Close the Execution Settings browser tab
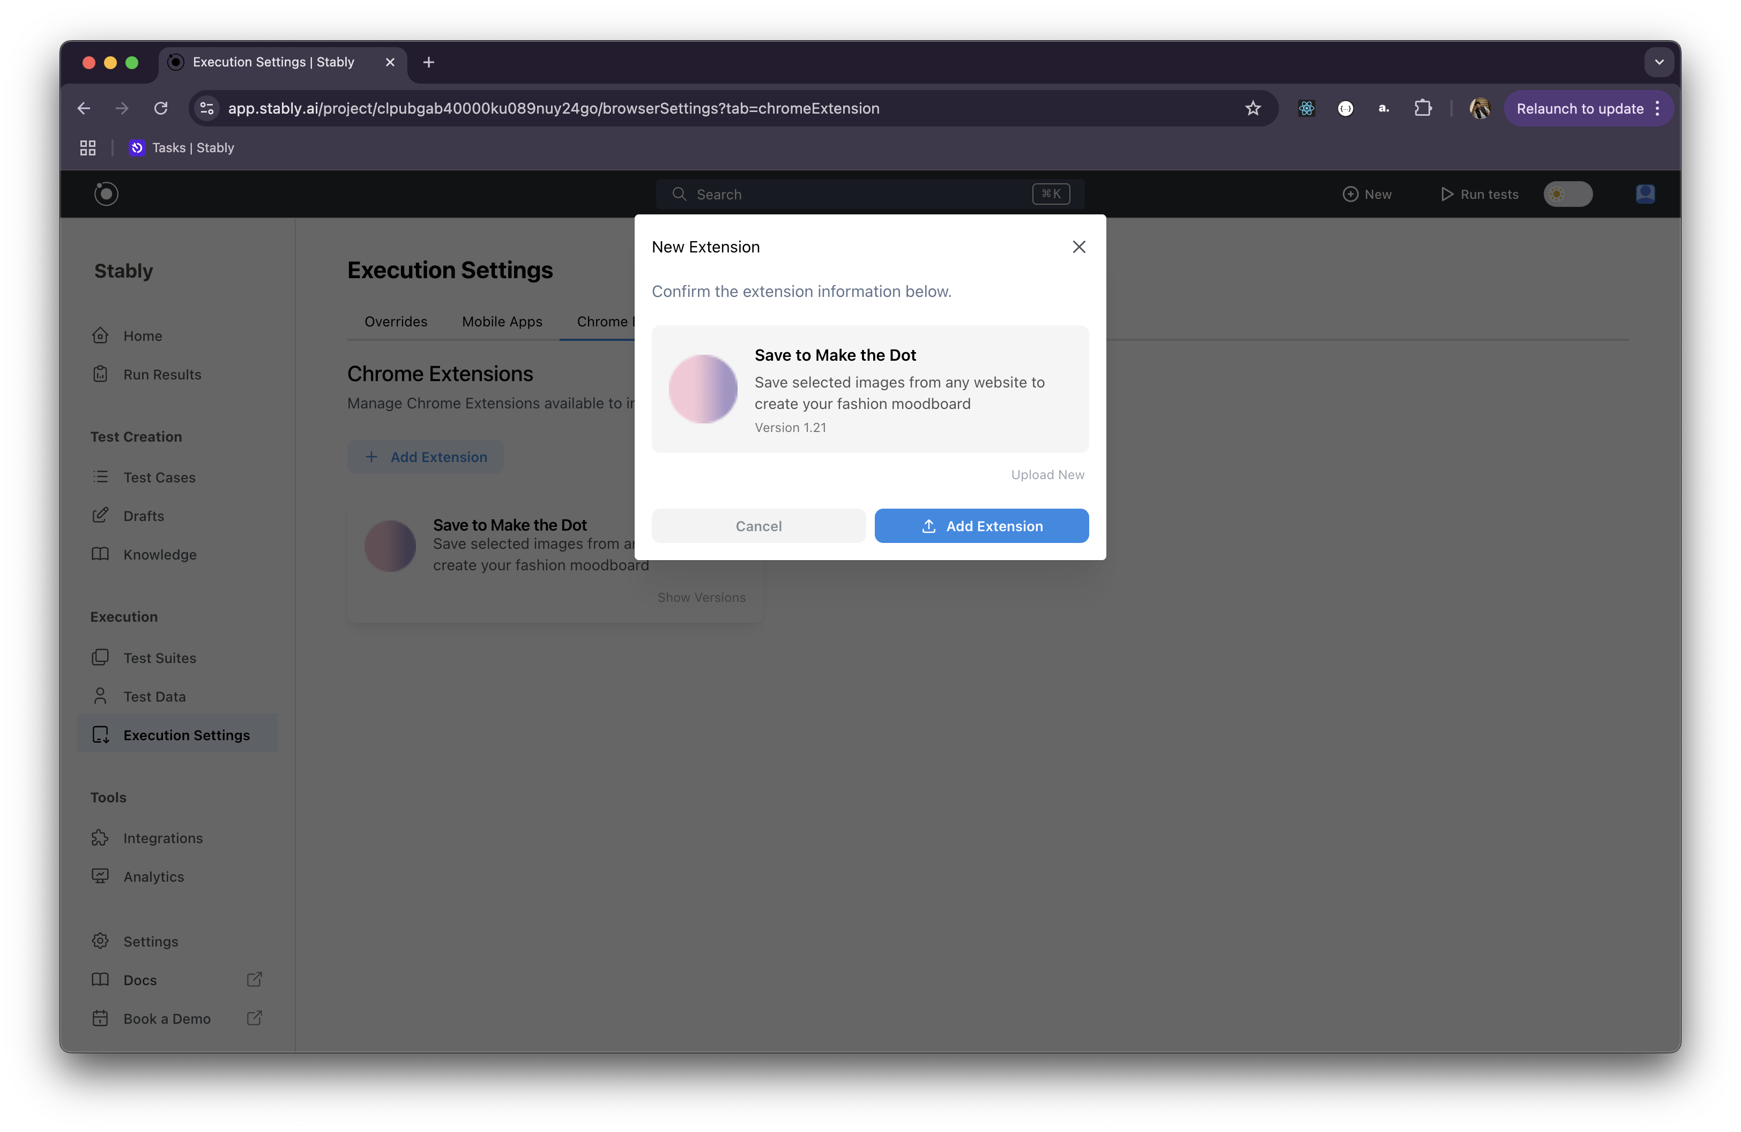1741x1132 pixels. pos(390,62)
